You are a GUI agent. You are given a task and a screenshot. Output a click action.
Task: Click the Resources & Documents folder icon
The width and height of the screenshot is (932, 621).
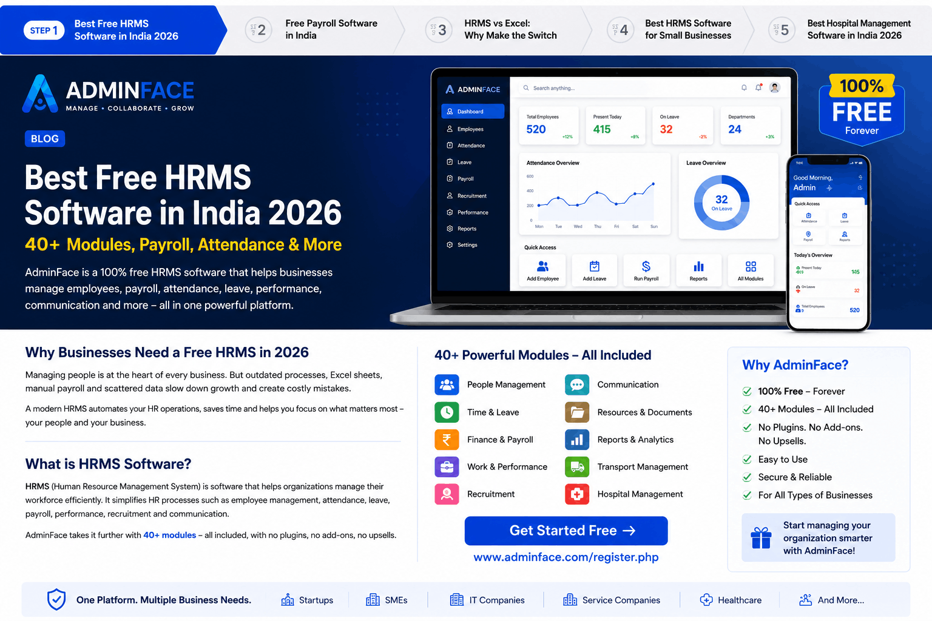(577, 412)
